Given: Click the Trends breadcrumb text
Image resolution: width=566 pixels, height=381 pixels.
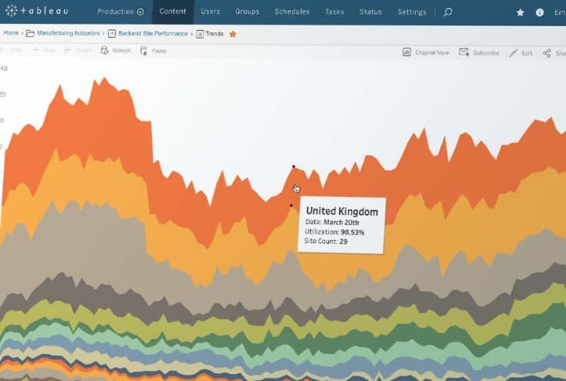Looking at the screenshot, I should point(214,34).
